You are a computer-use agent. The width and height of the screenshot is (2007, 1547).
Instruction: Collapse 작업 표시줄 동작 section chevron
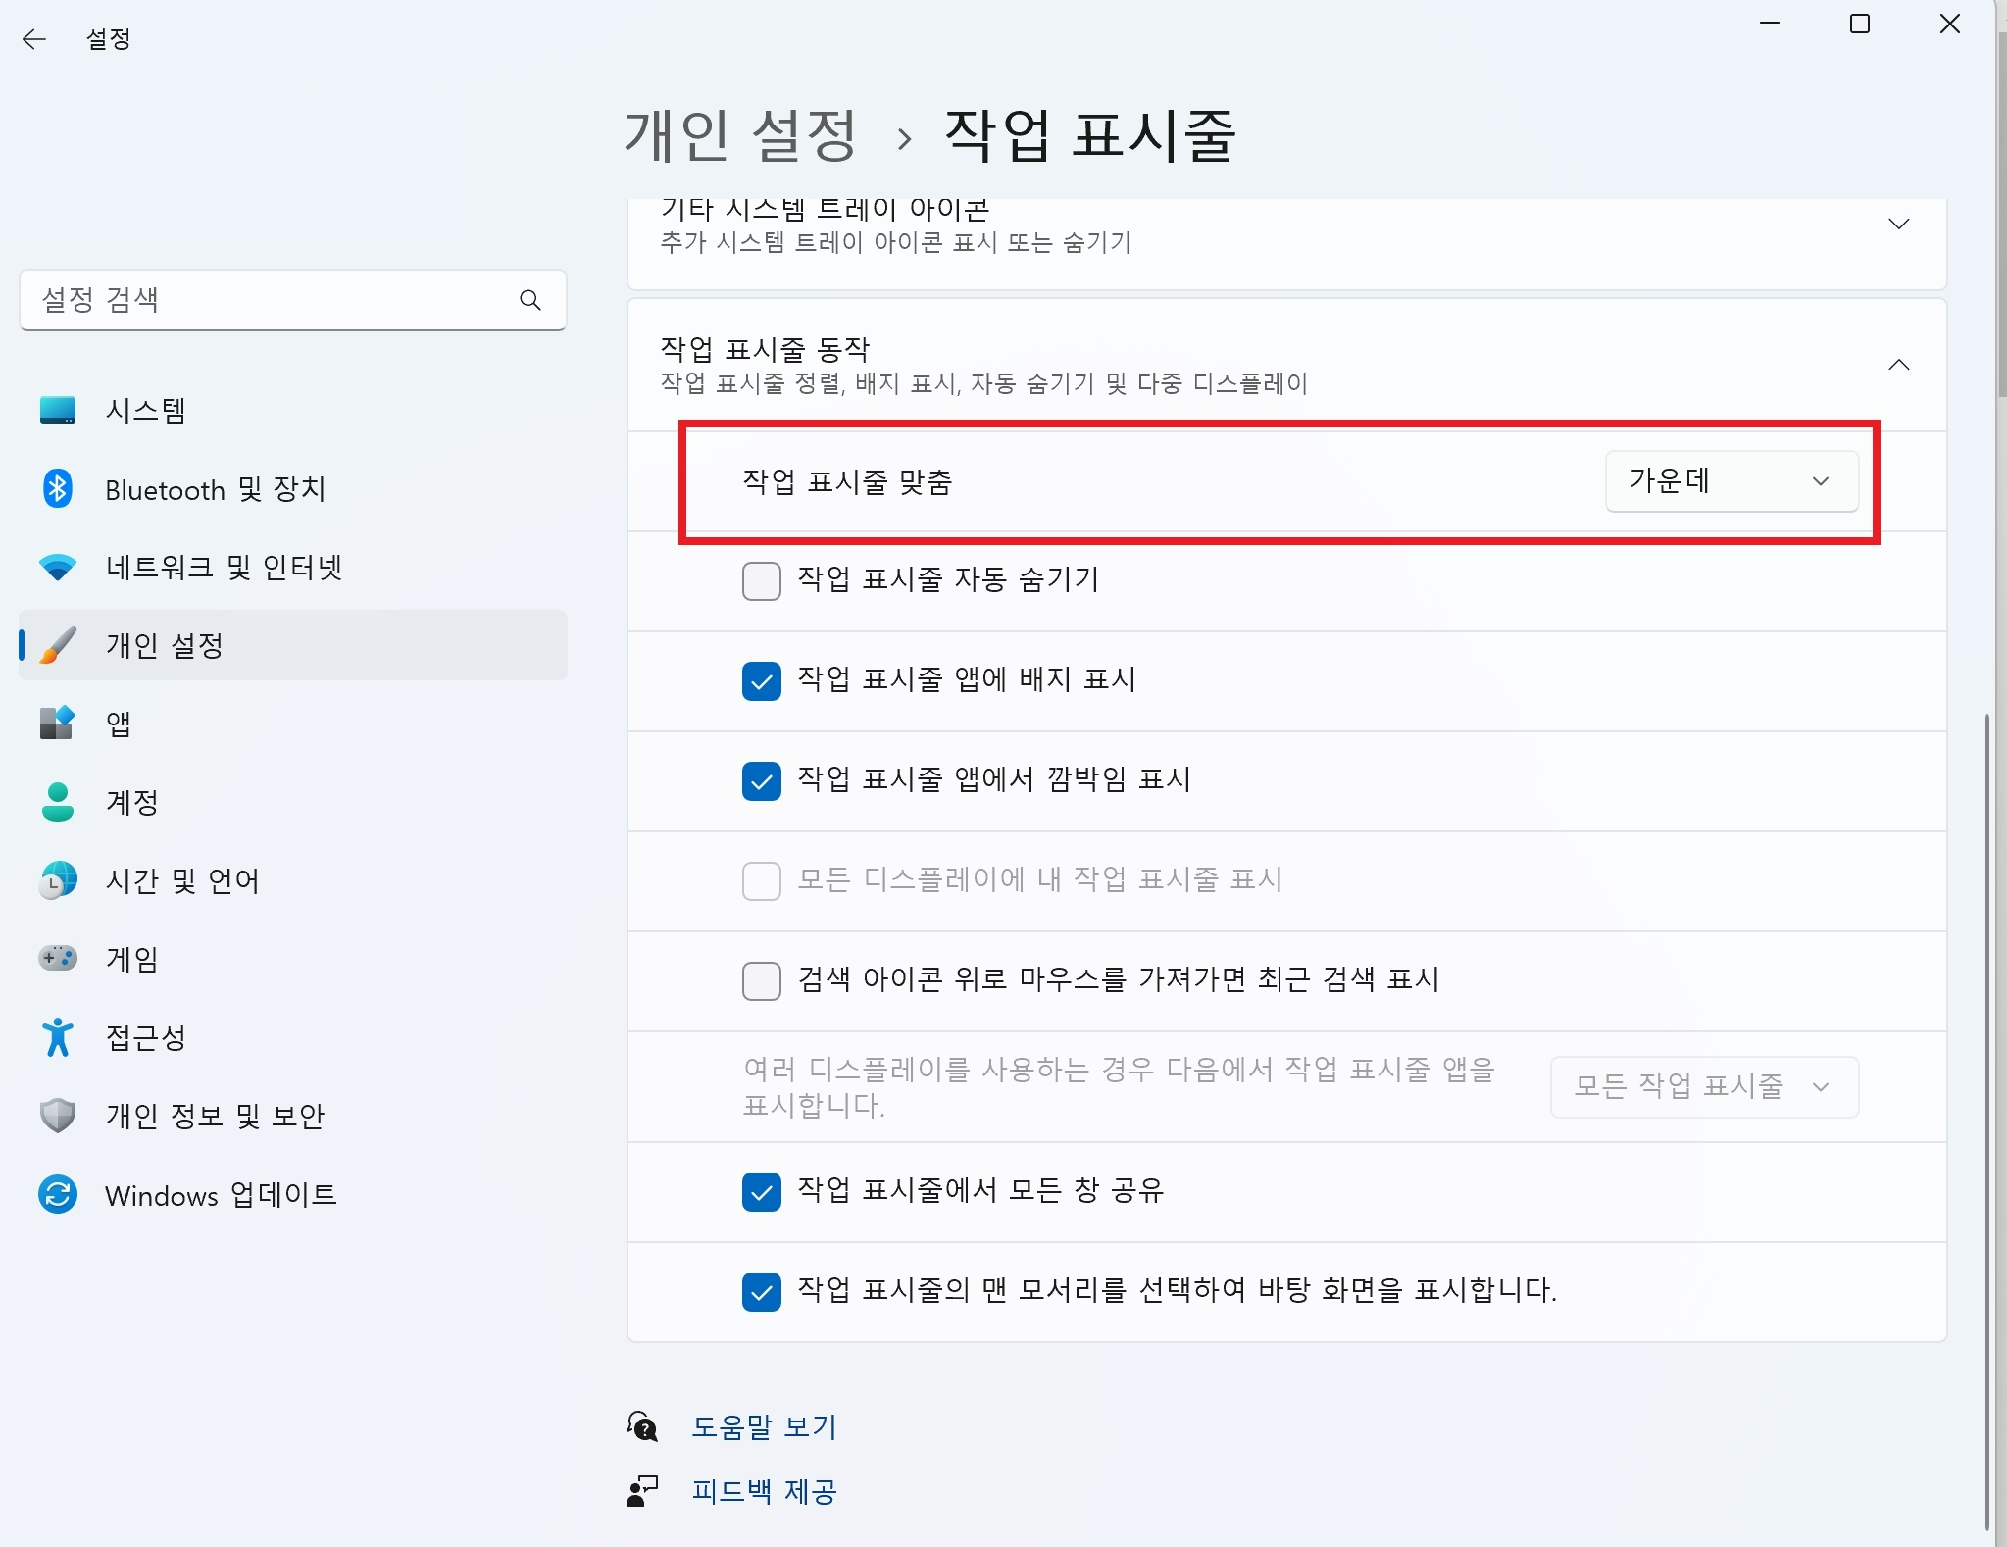click(1899, 365)
